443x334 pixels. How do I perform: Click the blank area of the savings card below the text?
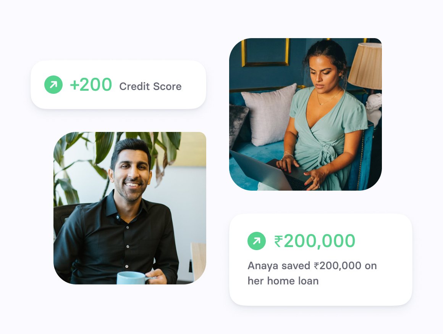coord(321,295)
